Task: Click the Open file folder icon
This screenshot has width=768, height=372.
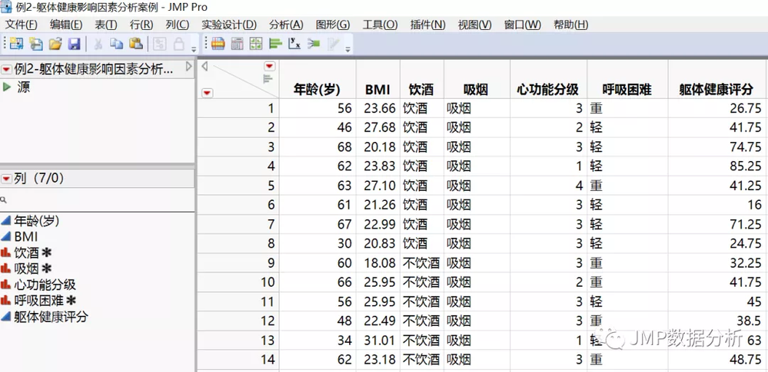Action: [55, 44]
